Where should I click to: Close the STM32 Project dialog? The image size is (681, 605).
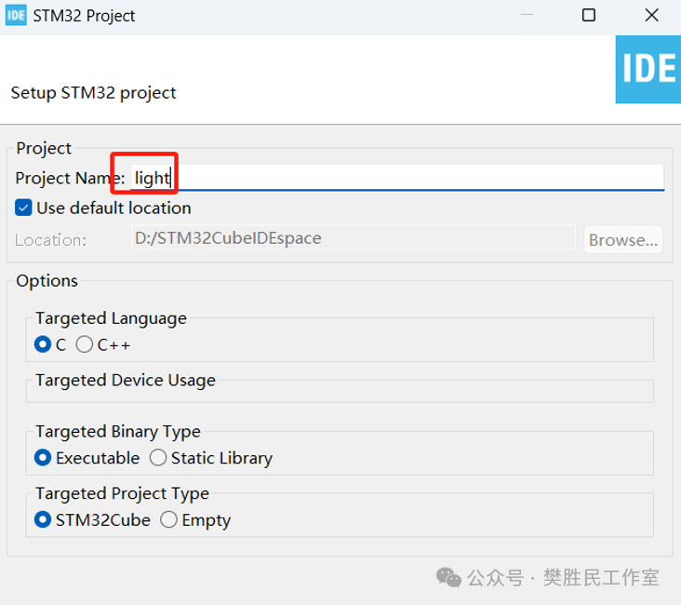651,15
